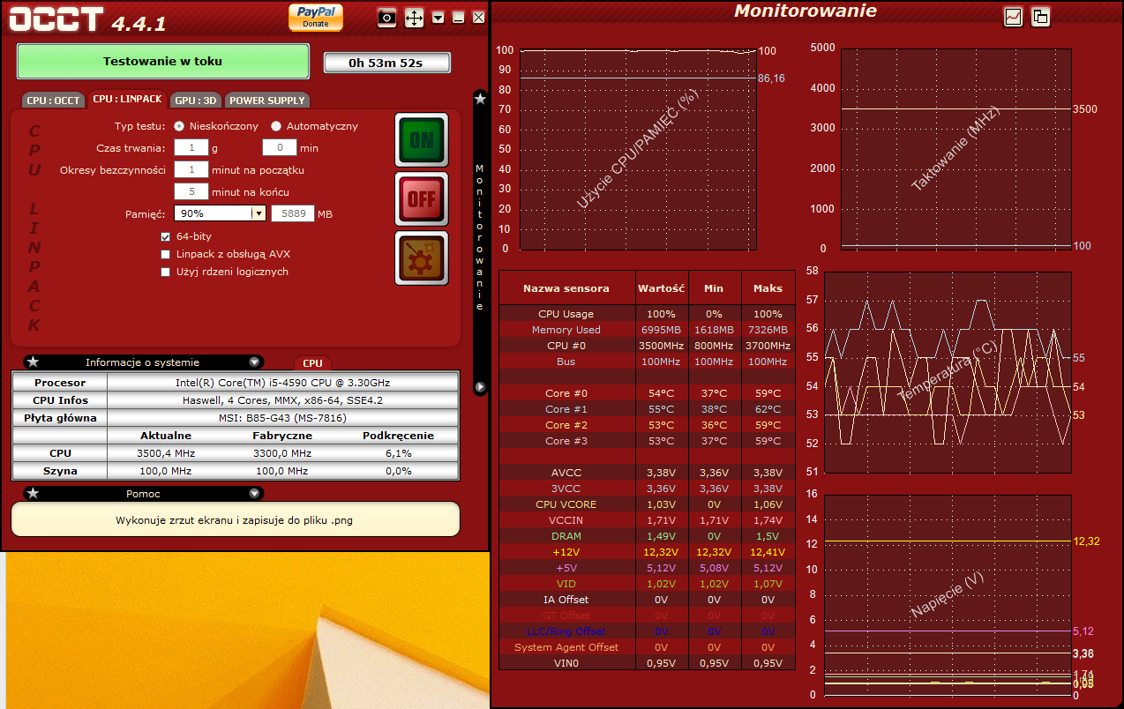
Task: Click the arrow at Monitorowanie sidebar bottom
Action: tap(480, 386)
